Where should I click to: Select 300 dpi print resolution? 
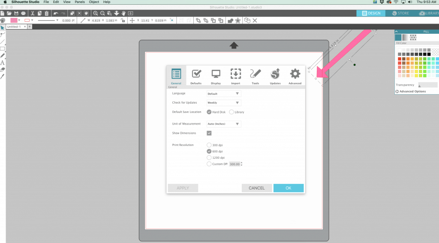[x=209, y=145]
